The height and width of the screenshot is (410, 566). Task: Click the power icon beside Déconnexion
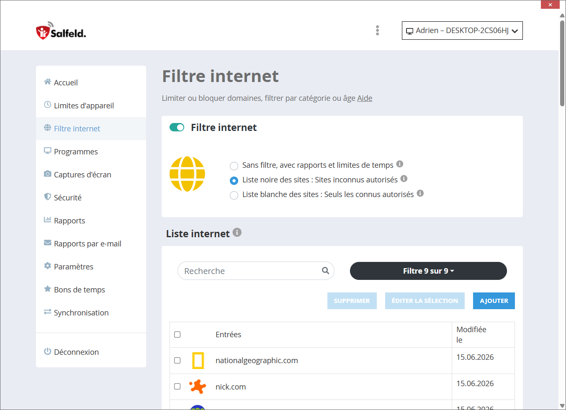48,351
